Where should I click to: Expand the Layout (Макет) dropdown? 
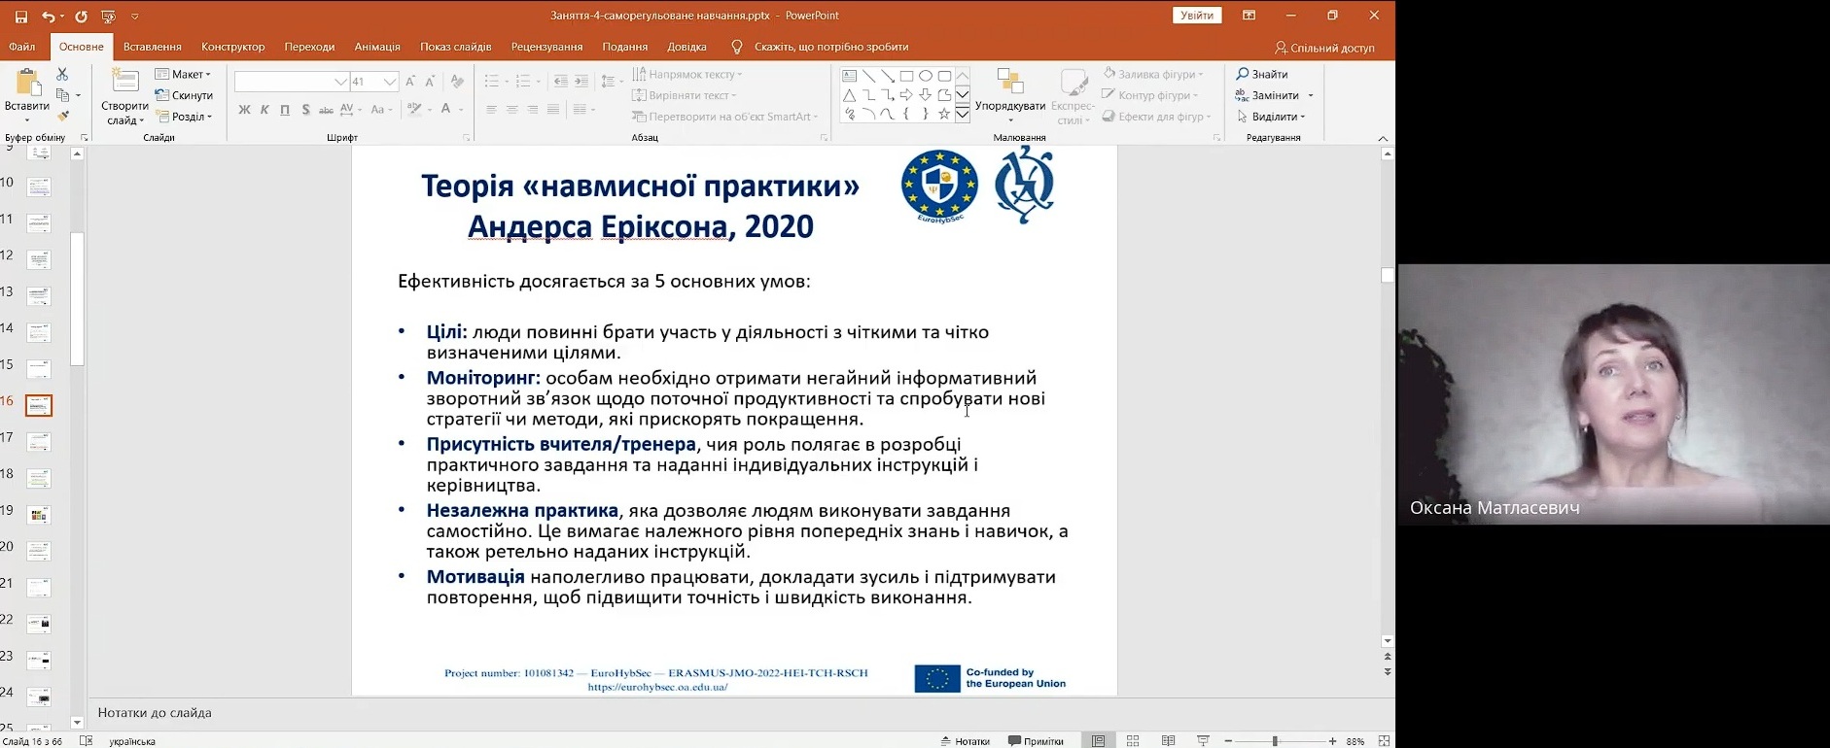(x=184, y=74)
